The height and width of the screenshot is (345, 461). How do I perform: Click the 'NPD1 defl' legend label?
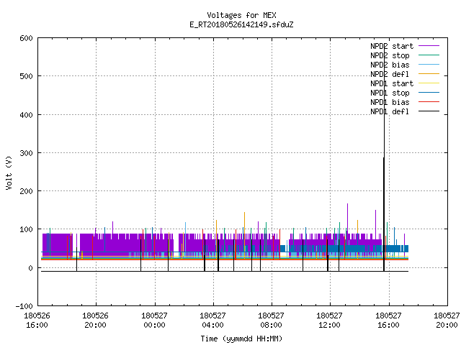pos(390,112)
